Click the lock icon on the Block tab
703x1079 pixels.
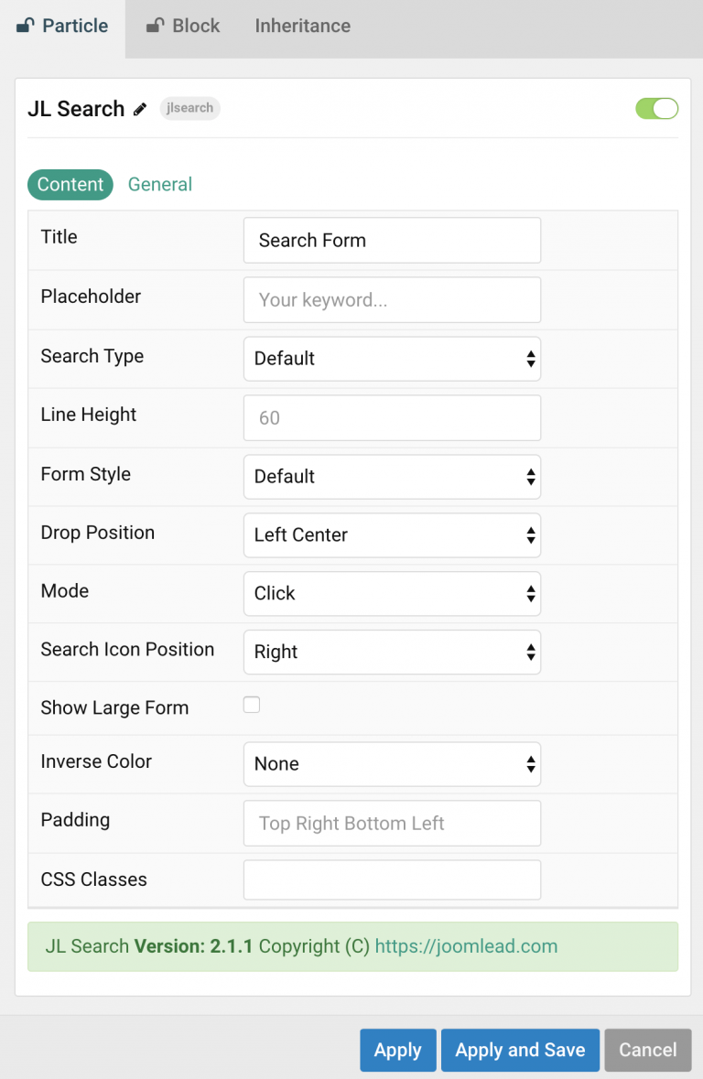coord(154,26)
